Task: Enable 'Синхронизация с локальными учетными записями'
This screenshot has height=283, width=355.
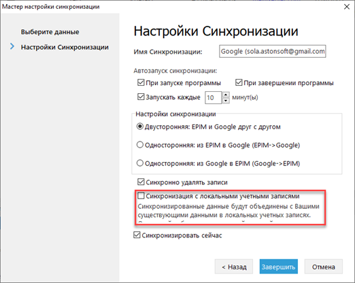Action: [141, 196]
